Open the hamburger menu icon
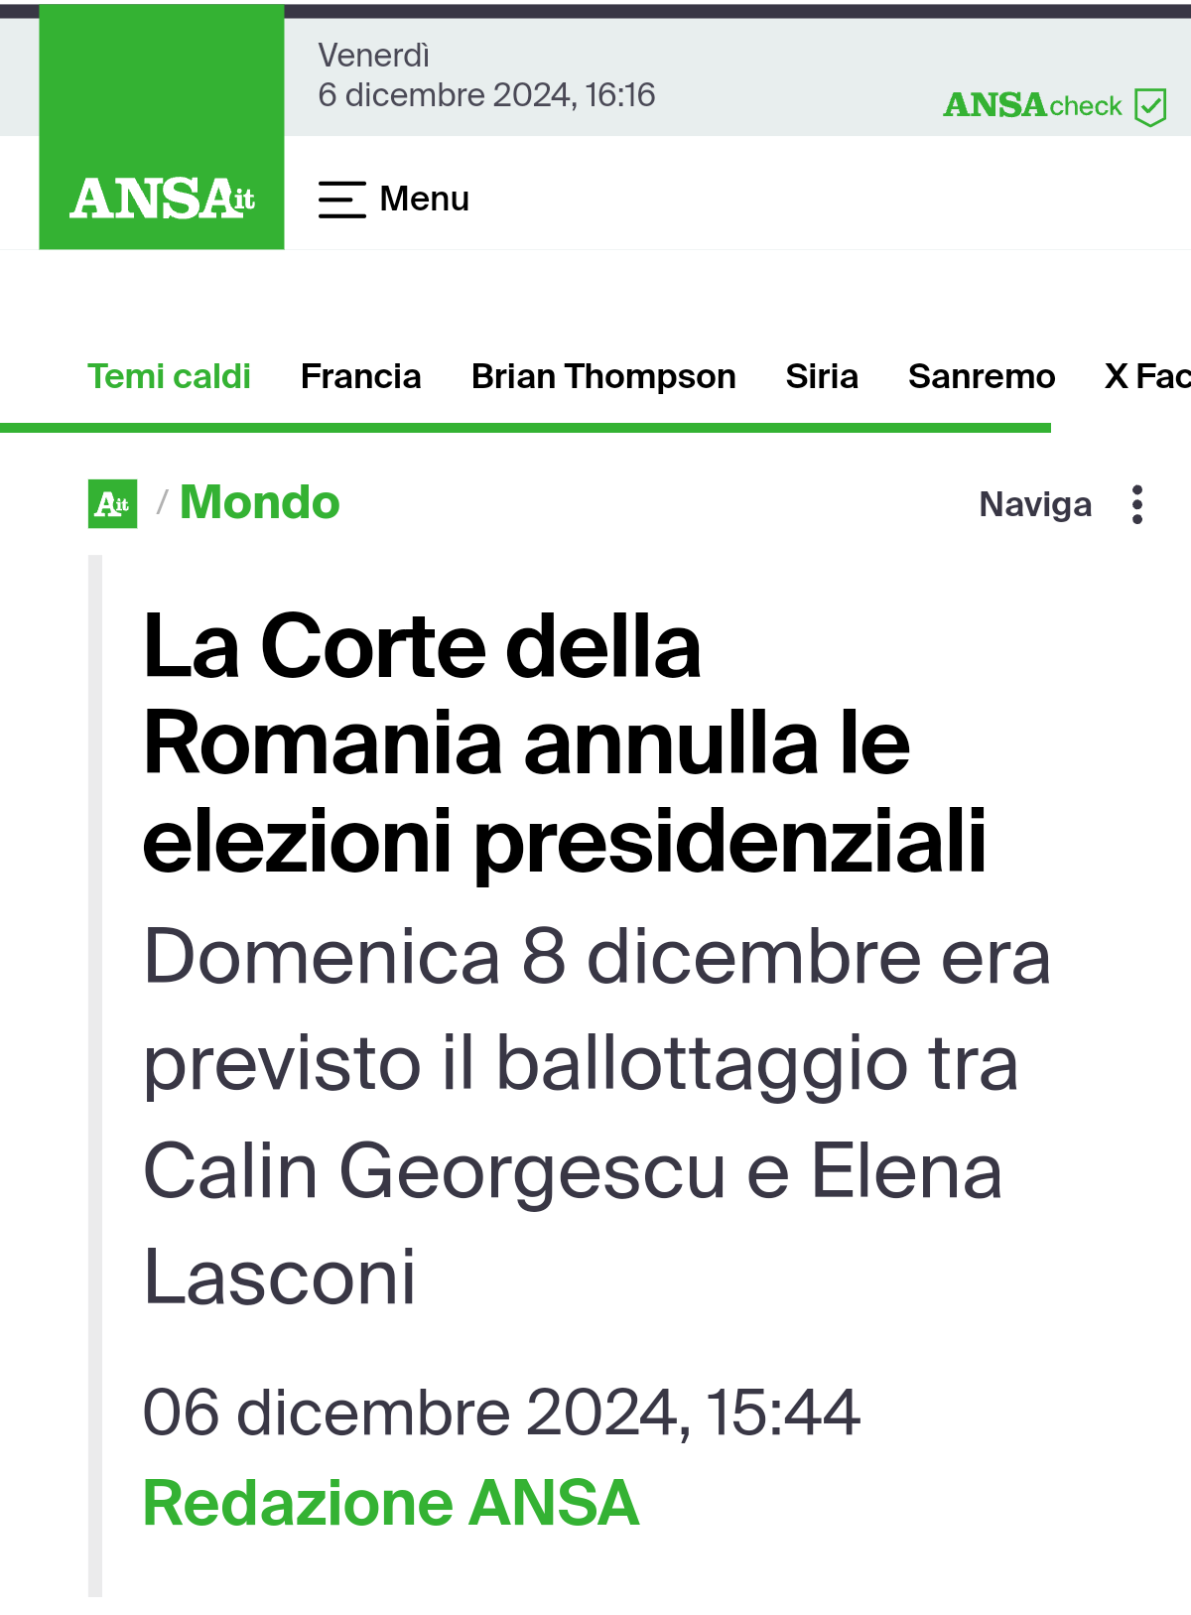1191x1615 pixels. coord(341,200)
